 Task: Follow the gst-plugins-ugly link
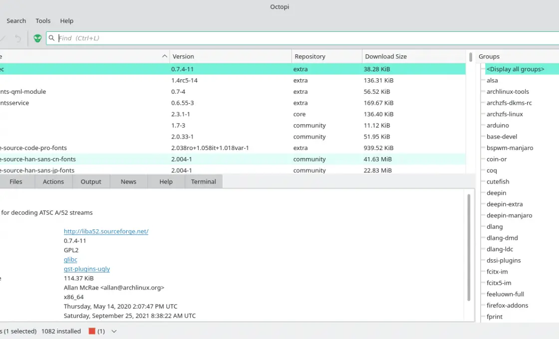coord(87,269)
